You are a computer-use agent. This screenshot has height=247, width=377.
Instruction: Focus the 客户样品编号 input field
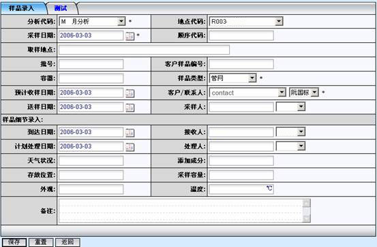tap(241, 65)
